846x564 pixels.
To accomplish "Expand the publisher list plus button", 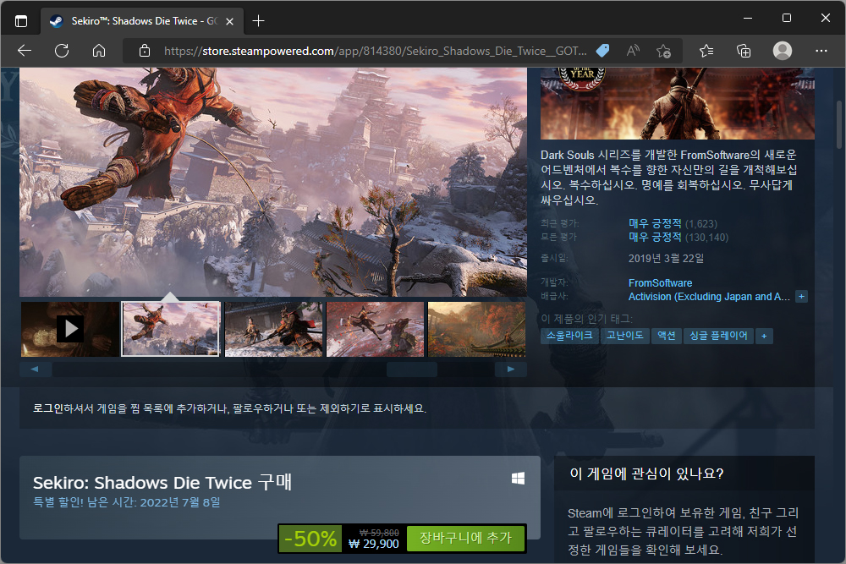I will pos(802,297).
